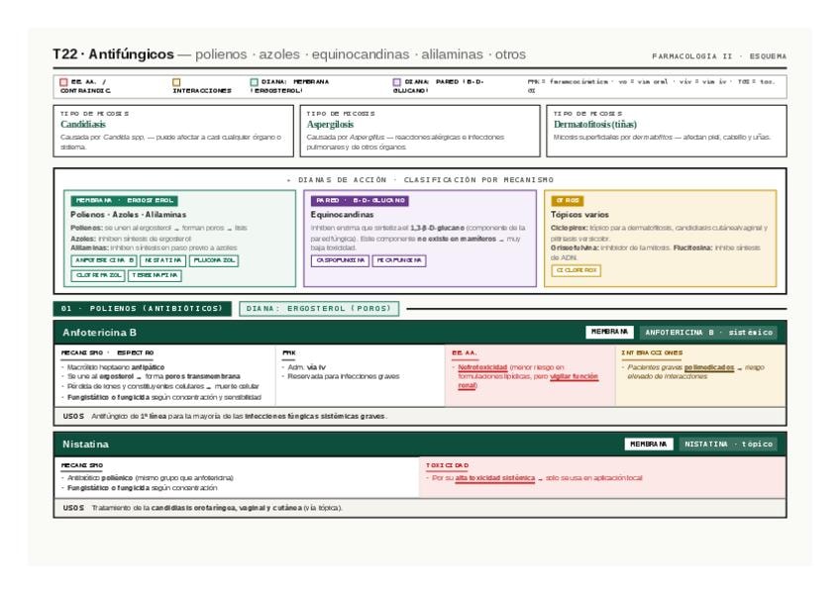
Task: Select the Nistatina drug chip
Action: tap(162, 260)
